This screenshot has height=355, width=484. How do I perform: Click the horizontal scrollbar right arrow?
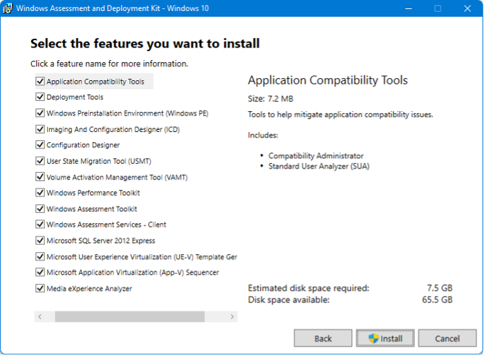(232, 316)
